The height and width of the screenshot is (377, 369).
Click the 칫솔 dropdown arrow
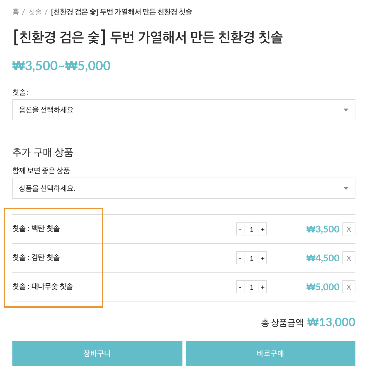(x=346, y=110)
